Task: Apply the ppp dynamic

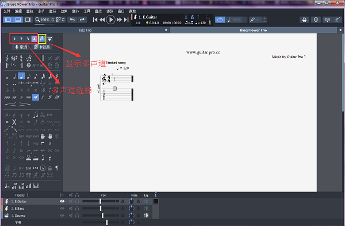Action: [x=7, y=97]
